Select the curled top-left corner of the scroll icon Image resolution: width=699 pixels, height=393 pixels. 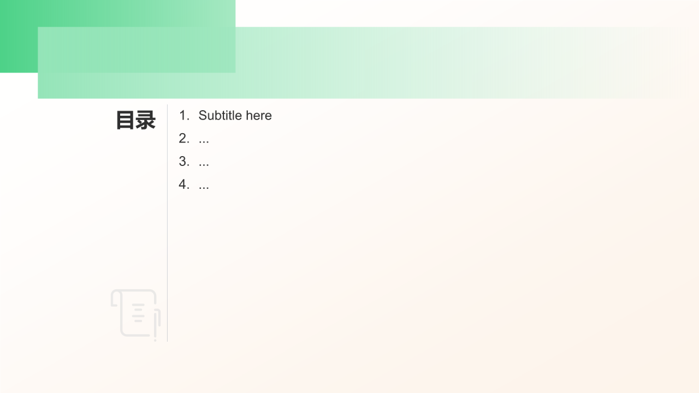click(x=115, y=298)
